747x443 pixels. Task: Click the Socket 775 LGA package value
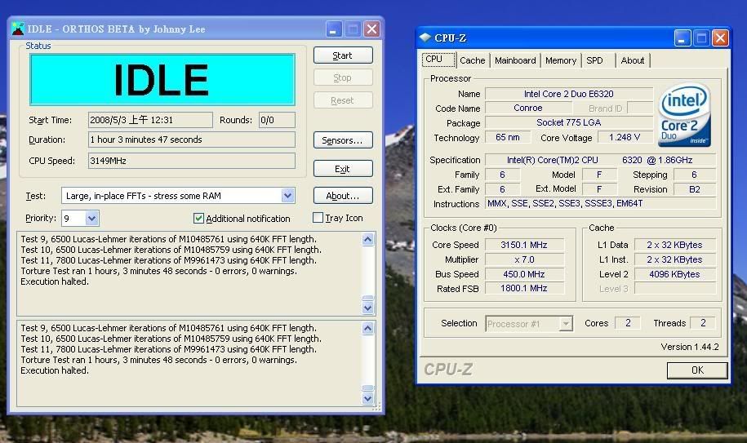pyautogui.click(x=569, y=122)
